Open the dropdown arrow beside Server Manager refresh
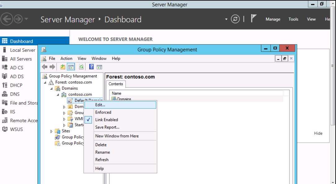Viewport: 336px width, 184px height. [x=226, y=19]
